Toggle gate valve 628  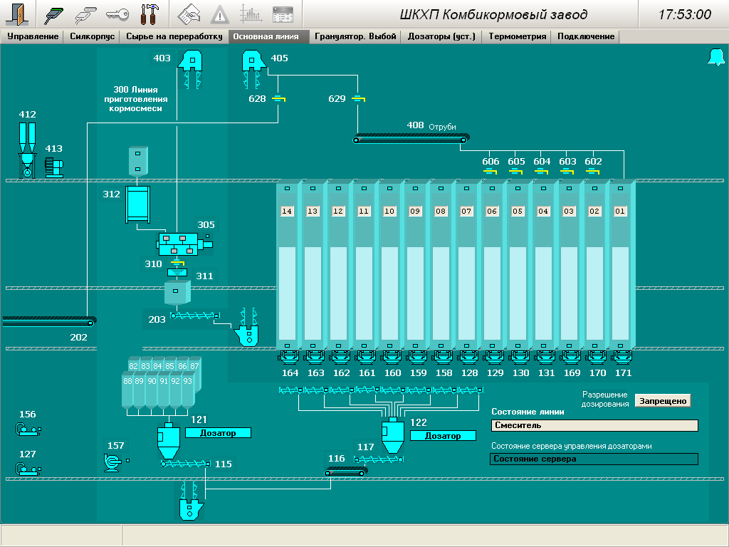278,99
